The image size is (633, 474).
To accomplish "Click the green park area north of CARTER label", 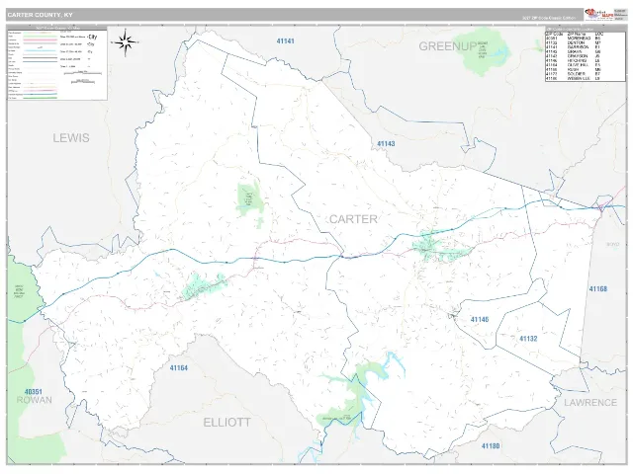I will [250, 199].
